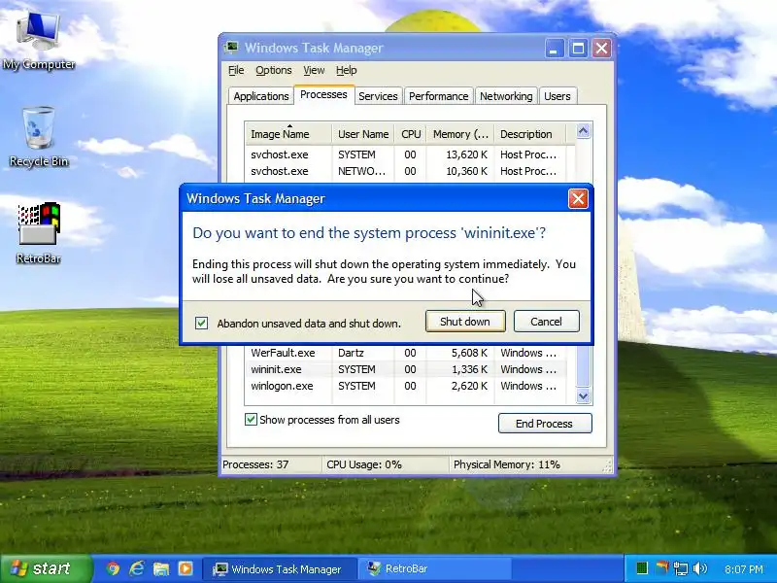Select Windows Task Manager taskbar button
Viewport: 777px width, 583px height.
tap(280, 568)
